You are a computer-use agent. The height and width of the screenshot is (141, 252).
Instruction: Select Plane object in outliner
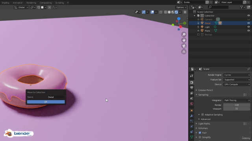pos(208,31)
